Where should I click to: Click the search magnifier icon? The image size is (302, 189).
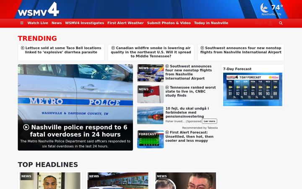(281, 23)
